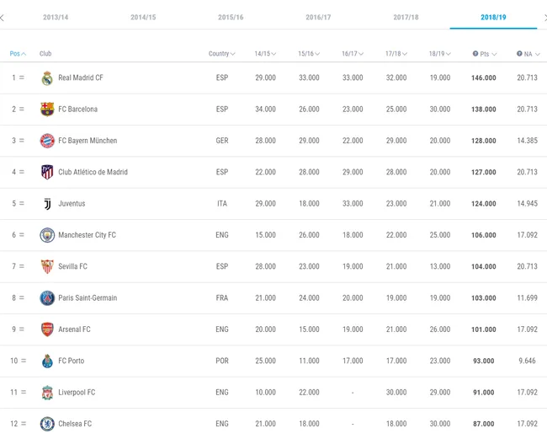Click Barcelona's total 138.000
Image resolution: width=547 pixels, height=439 pixels.
pyautogui.click(x=484, y=110)
